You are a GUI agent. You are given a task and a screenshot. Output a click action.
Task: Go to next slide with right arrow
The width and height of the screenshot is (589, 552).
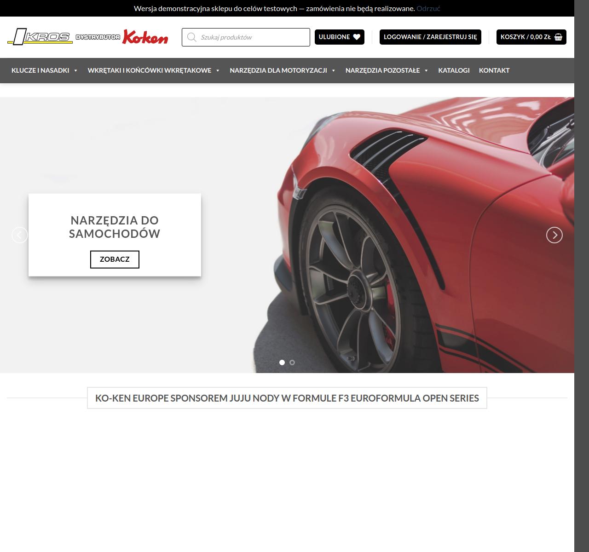[554, 235]
